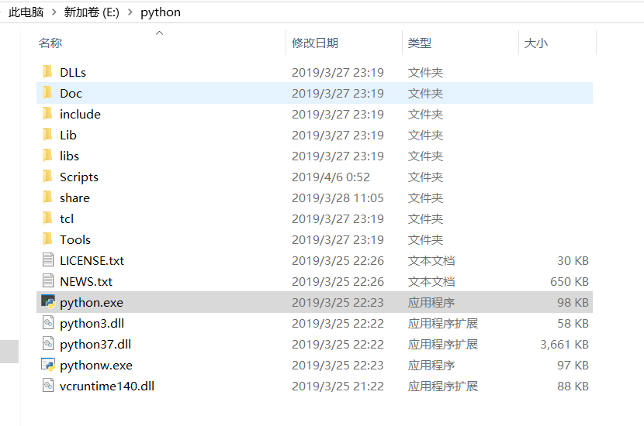The image size is (644, 426).
Task: Collapse sort arrow above the 名称 column
Action: coord(160,33)
